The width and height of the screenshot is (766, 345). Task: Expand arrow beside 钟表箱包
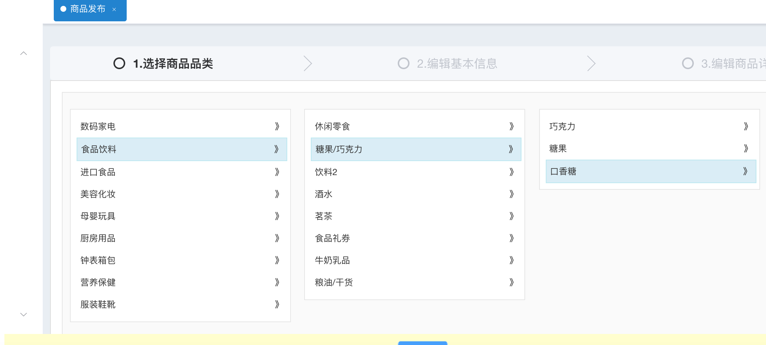point(277,260)
